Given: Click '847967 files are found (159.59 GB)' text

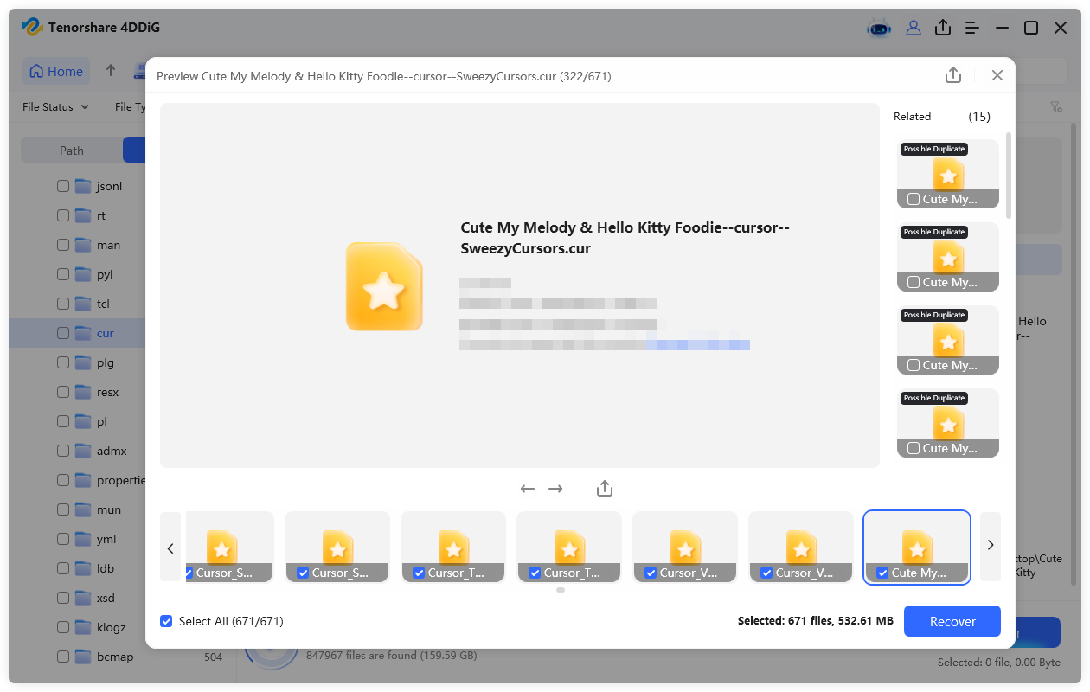Looking at the screenshot, I should pos(392,656).
